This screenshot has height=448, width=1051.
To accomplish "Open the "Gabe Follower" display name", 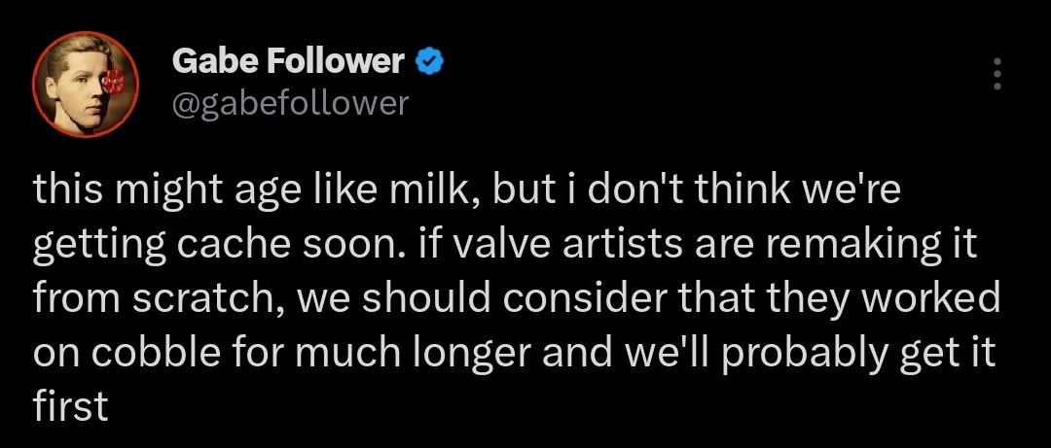I will 288,62.
